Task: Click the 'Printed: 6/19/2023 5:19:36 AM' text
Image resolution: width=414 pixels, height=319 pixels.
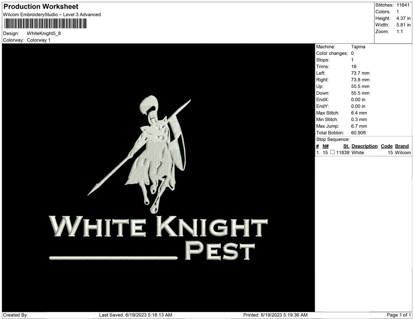Action: (276, 315)
